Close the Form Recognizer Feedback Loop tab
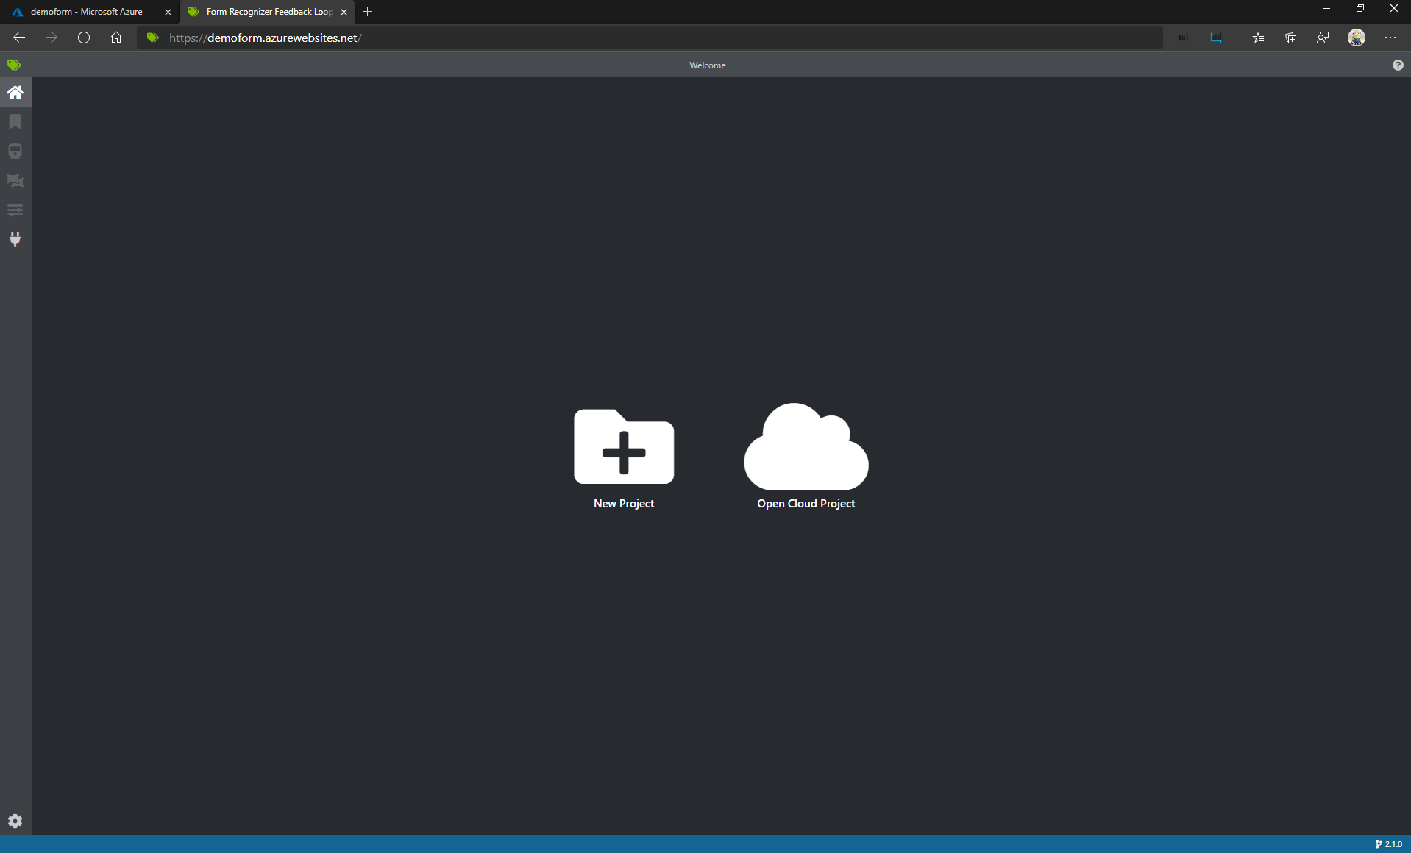The height and width of the screenshot is (853, 1411). (344, 12)
